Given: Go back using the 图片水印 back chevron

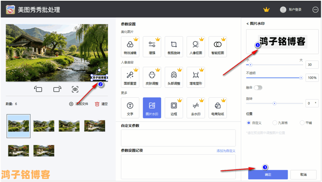Looking at the screenshot, I should point(247,24).
